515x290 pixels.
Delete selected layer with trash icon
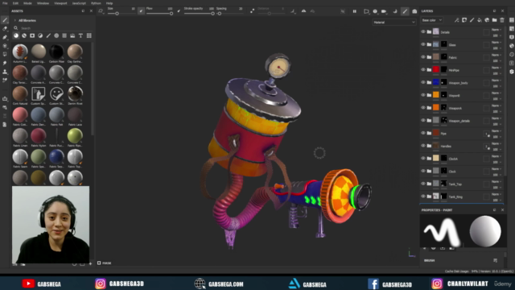(502, 20)
